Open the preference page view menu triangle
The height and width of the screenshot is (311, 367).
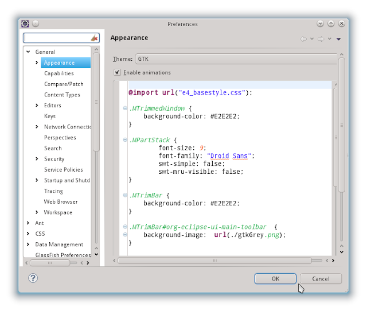pos(338,39)
